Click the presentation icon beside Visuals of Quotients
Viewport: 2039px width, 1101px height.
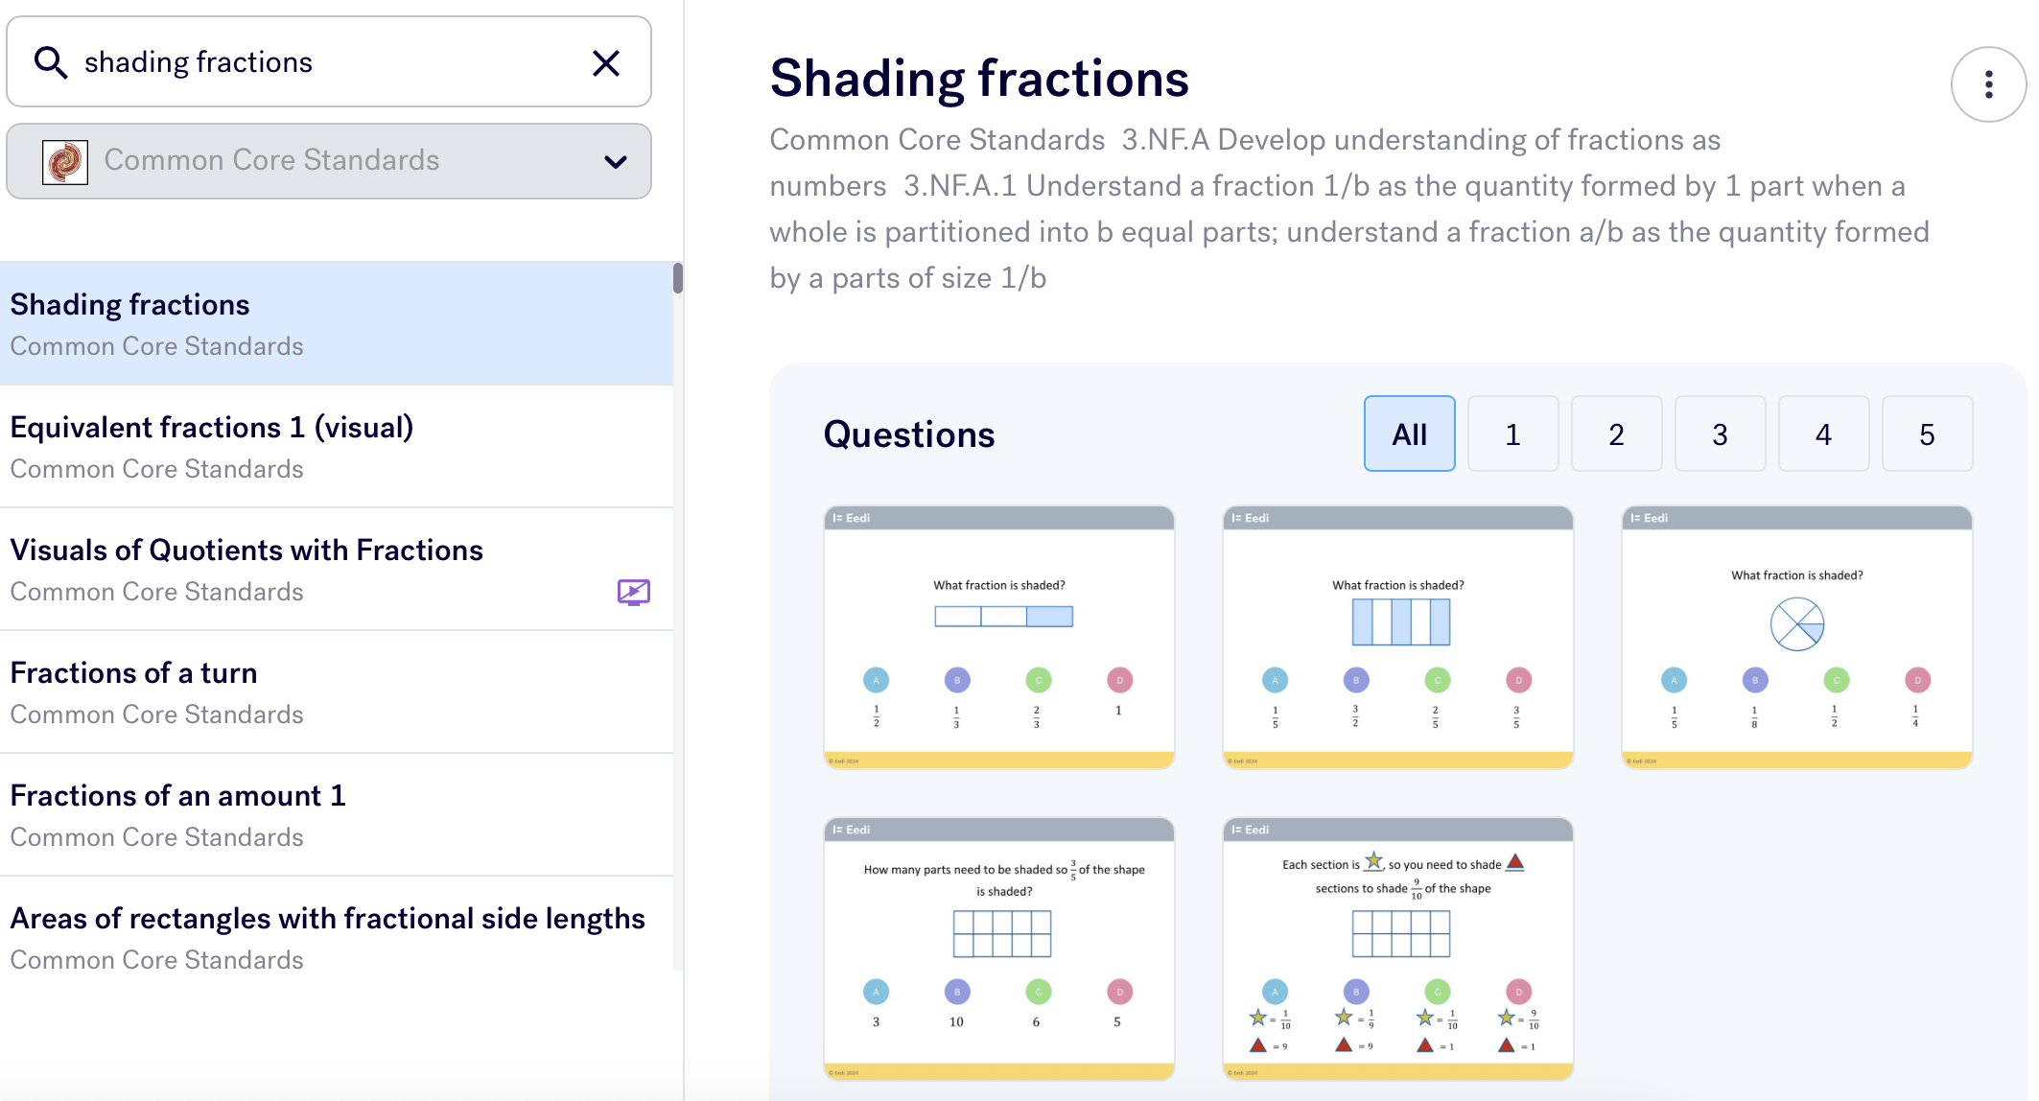coord(634,592)
